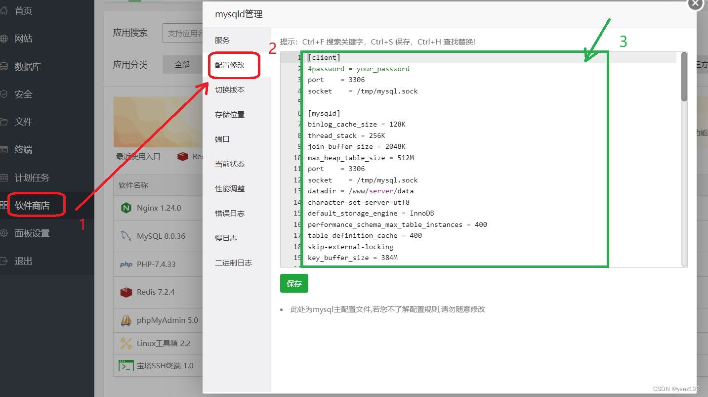Screen dimensions: 708x397
Task: Click the phpMyAdmin 5.0 row name
Action: tap(167, 320)
